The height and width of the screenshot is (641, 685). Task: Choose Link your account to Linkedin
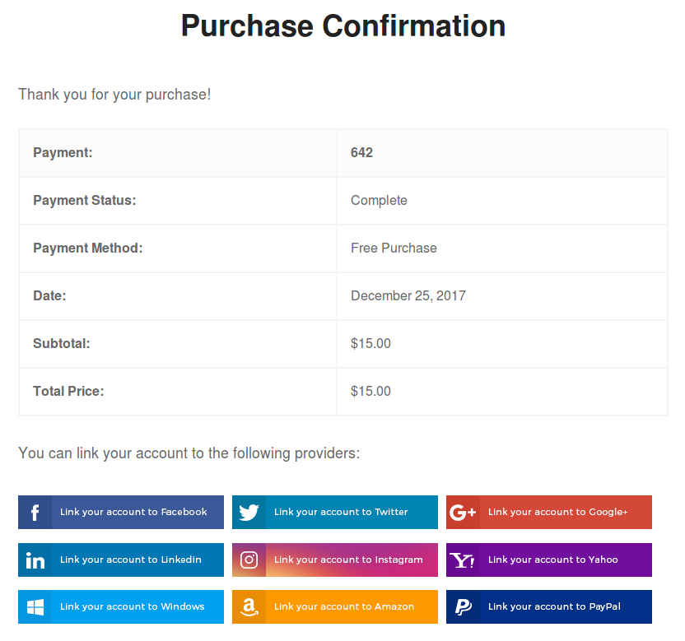(x=130, y=560)
